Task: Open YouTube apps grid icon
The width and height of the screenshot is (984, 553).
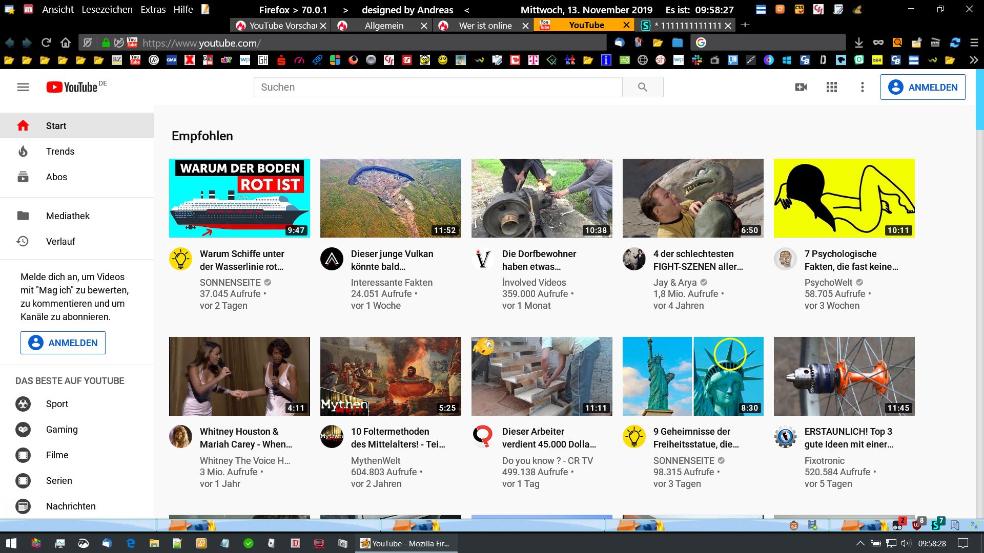Action: [832, 87]
